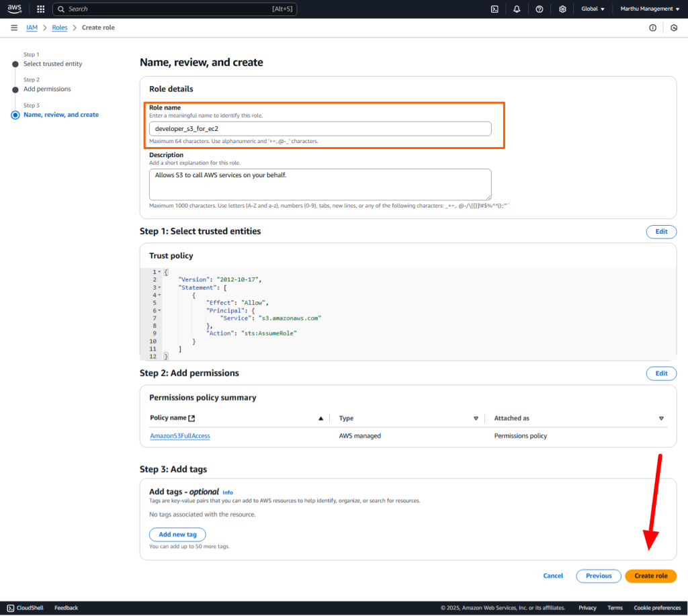
Task: Click the Previous button
Action: 599,576
